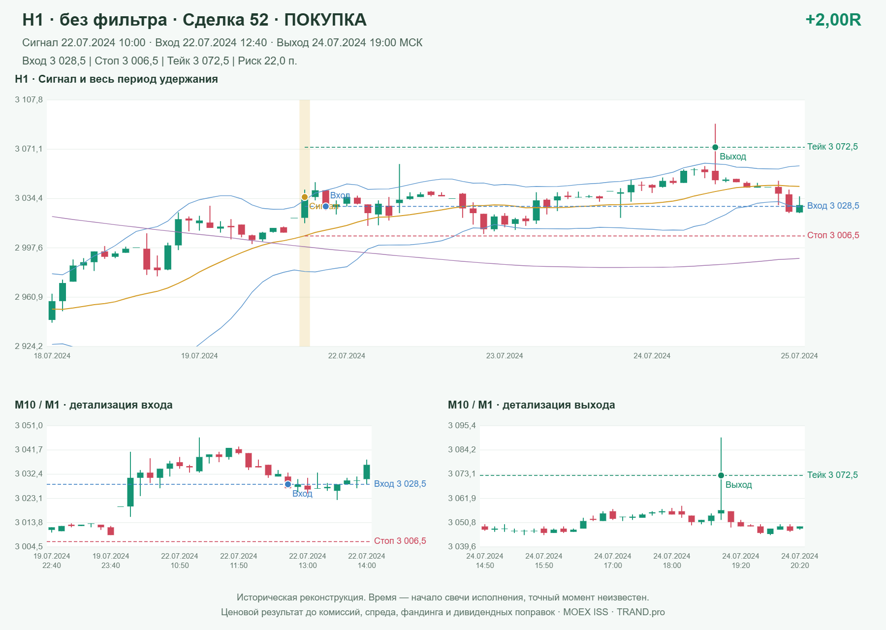
Task: Click the 2 997,6 price axis label
Action: (x=29, y=248)
